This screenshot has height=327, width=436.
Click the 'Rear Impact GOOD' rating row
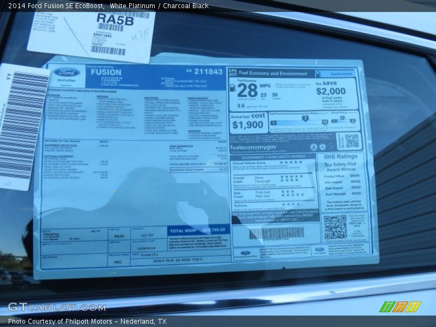[x=343, y=188]
